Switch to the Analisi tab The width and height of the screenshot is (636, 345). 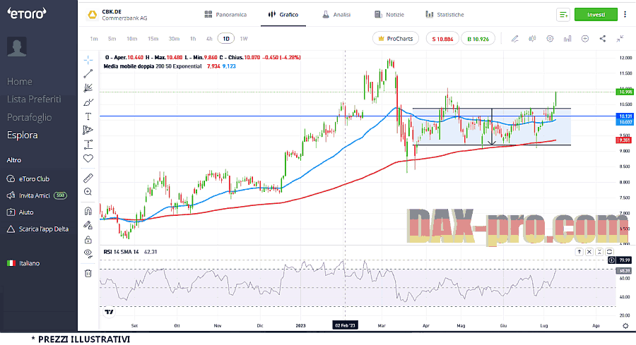point(336,15)
